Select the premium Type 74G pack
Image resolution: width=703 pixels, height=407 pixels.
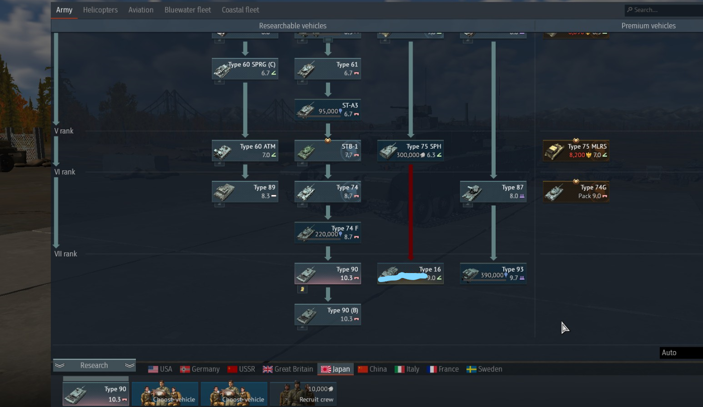576,192
